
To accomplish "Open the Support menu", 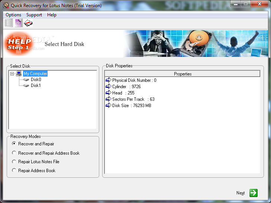I will [x=34, y=15].
